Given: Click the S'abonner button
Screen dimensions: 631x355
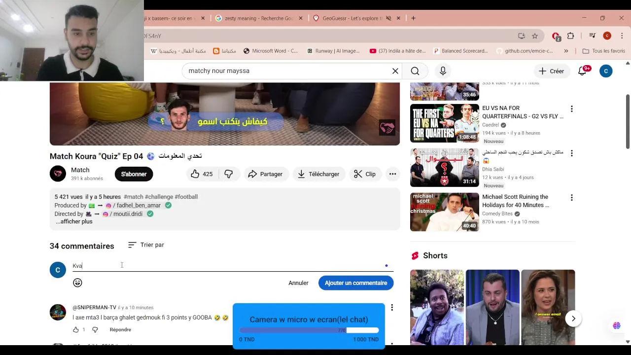Looking at the screenshot, I should (x=134, y=174).
